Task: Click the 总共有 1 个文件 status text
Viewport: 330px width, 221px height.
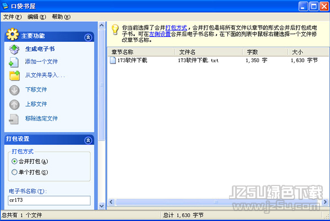Action: point(22,215)
